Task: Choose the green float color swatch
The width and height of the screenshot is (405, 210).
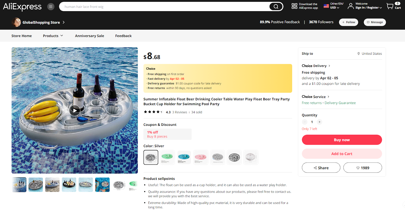Action: pos(167,157)
